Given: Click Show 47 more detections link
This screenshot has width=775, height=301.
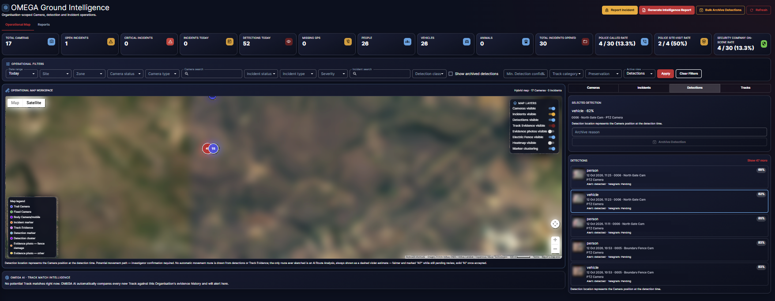Looking at the screenshot, I should point(757,161).
